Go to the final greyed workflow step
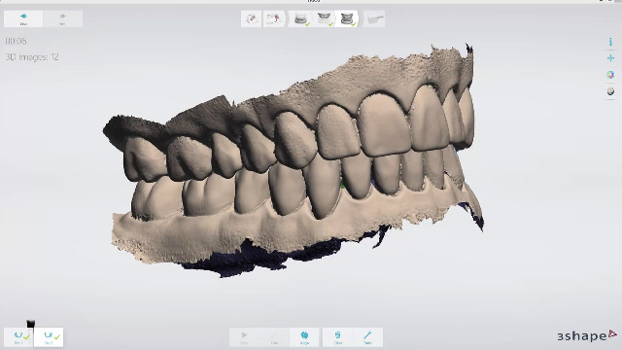 (x=374, y=18)
